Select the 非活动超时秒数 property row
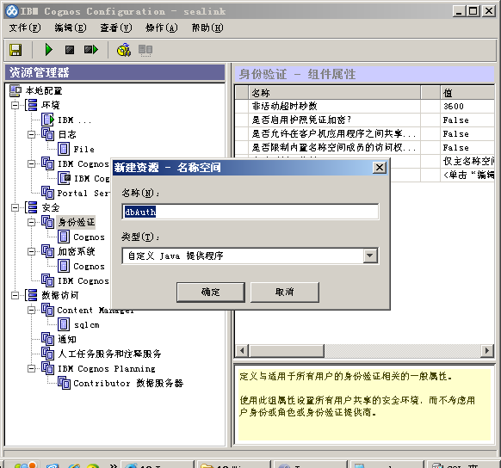The image size is (501, 468). click(365, 106)
